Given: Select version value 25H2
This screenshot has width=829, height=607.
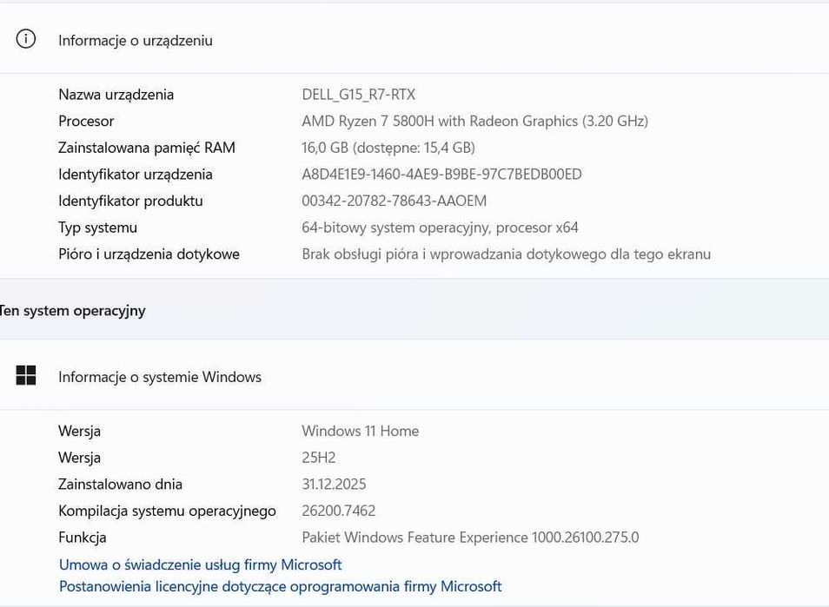Looking at the screenshot, I should pos(318,458).
